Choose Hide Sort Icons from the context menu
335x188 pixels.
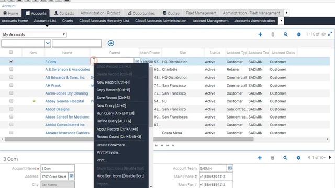coord(120,176)
